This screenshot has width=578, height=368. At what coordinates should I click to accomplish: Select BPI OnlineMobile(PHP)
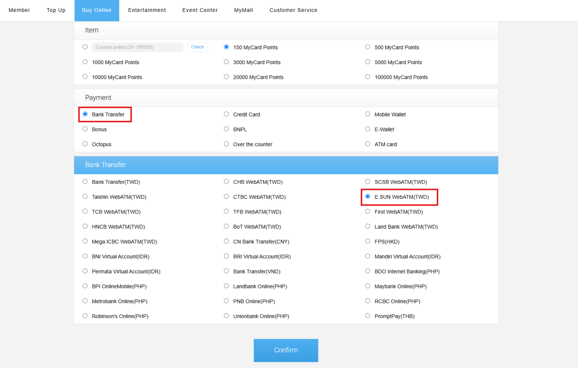[x=85, y=286]
